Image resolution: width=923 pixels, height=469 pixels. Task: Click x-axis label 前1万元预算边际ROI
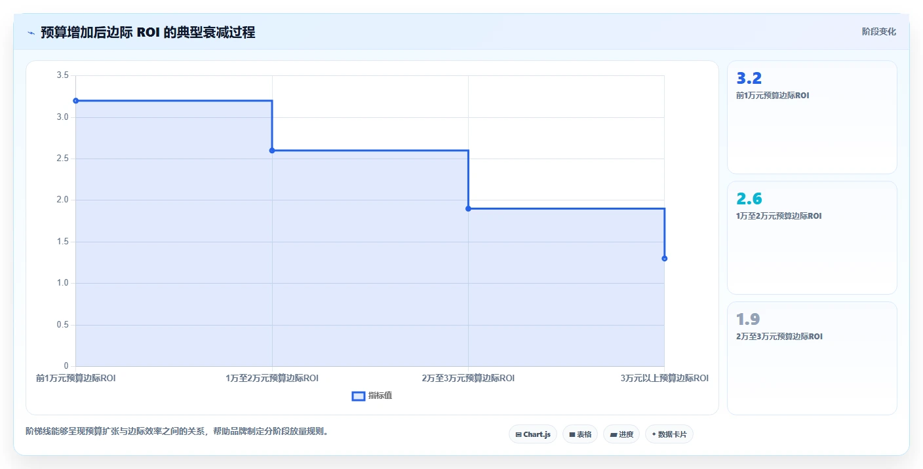click(76, 379)
